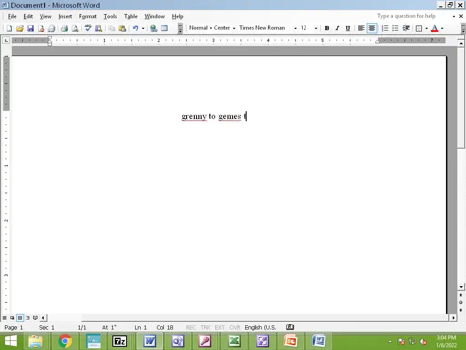This screenshot has width=466, height=350.
Task: Open the Table menu
Action: (x=131, y=16)
